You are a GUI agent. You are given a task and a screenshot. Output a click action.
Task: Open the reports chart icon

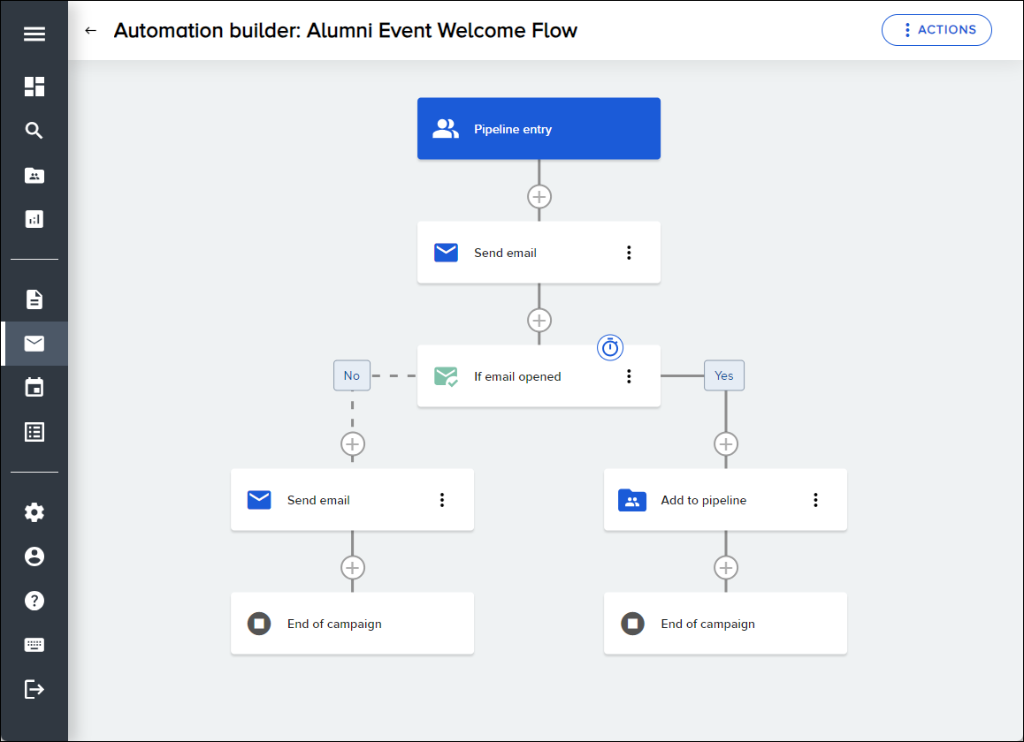coord(34,219)
